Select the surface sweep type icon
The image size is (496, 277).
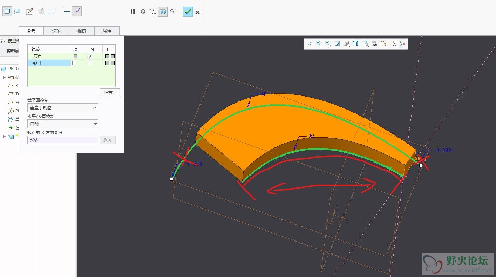click(17, 11)
